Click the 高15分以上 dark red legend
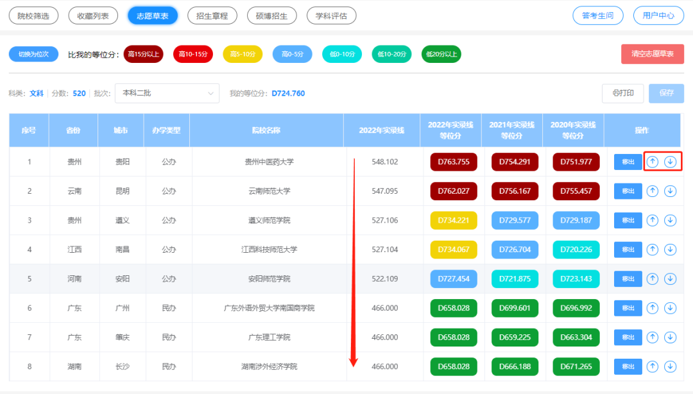693x394 pixels. (x=144, y=54)
